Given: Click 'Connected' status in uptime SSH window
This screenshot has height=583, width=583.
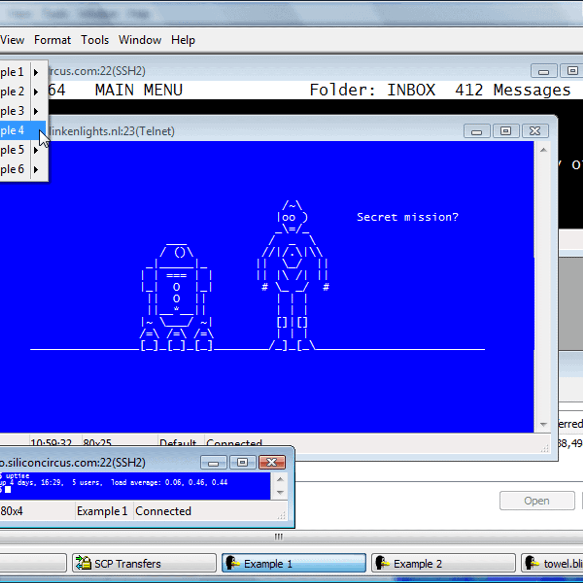Looking at the screenshot, I should click(163, 511).
